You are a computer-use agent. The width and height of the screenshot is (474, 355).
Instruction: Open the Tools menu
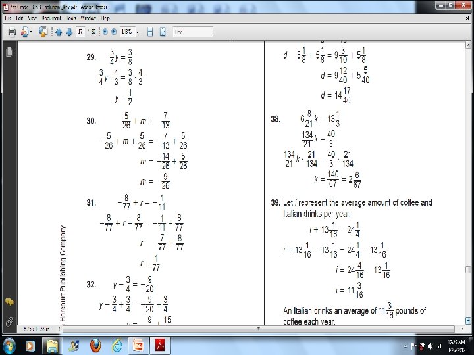[x=70, y=18]
